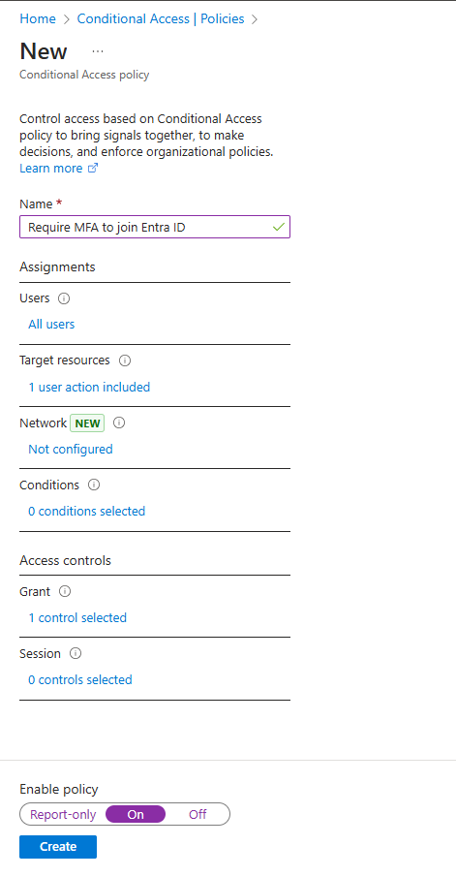Open the Learn more link
Image resolution: width=456 pixels, height=877 pixels.
tap(51, 168)
